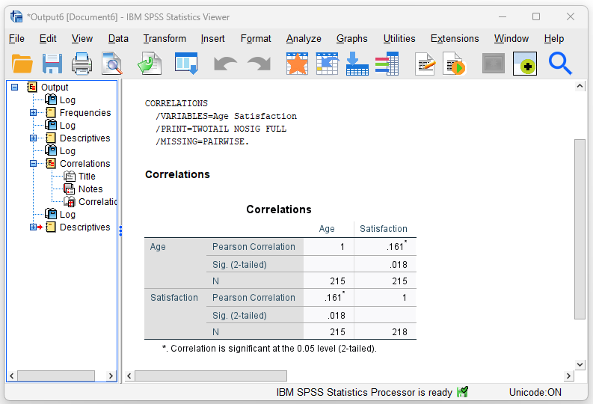Screen dimensions: 593x404
Task: Open a file with the folder icon
Action: [x=22, y=63]
